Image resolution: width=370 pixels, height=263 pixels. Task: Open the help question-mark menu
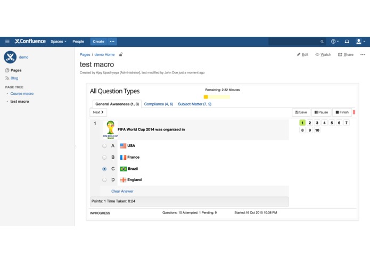click(335, 42)
